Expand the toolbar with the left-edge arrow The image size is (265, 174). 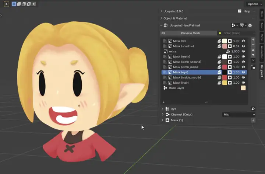click(1, 15)
